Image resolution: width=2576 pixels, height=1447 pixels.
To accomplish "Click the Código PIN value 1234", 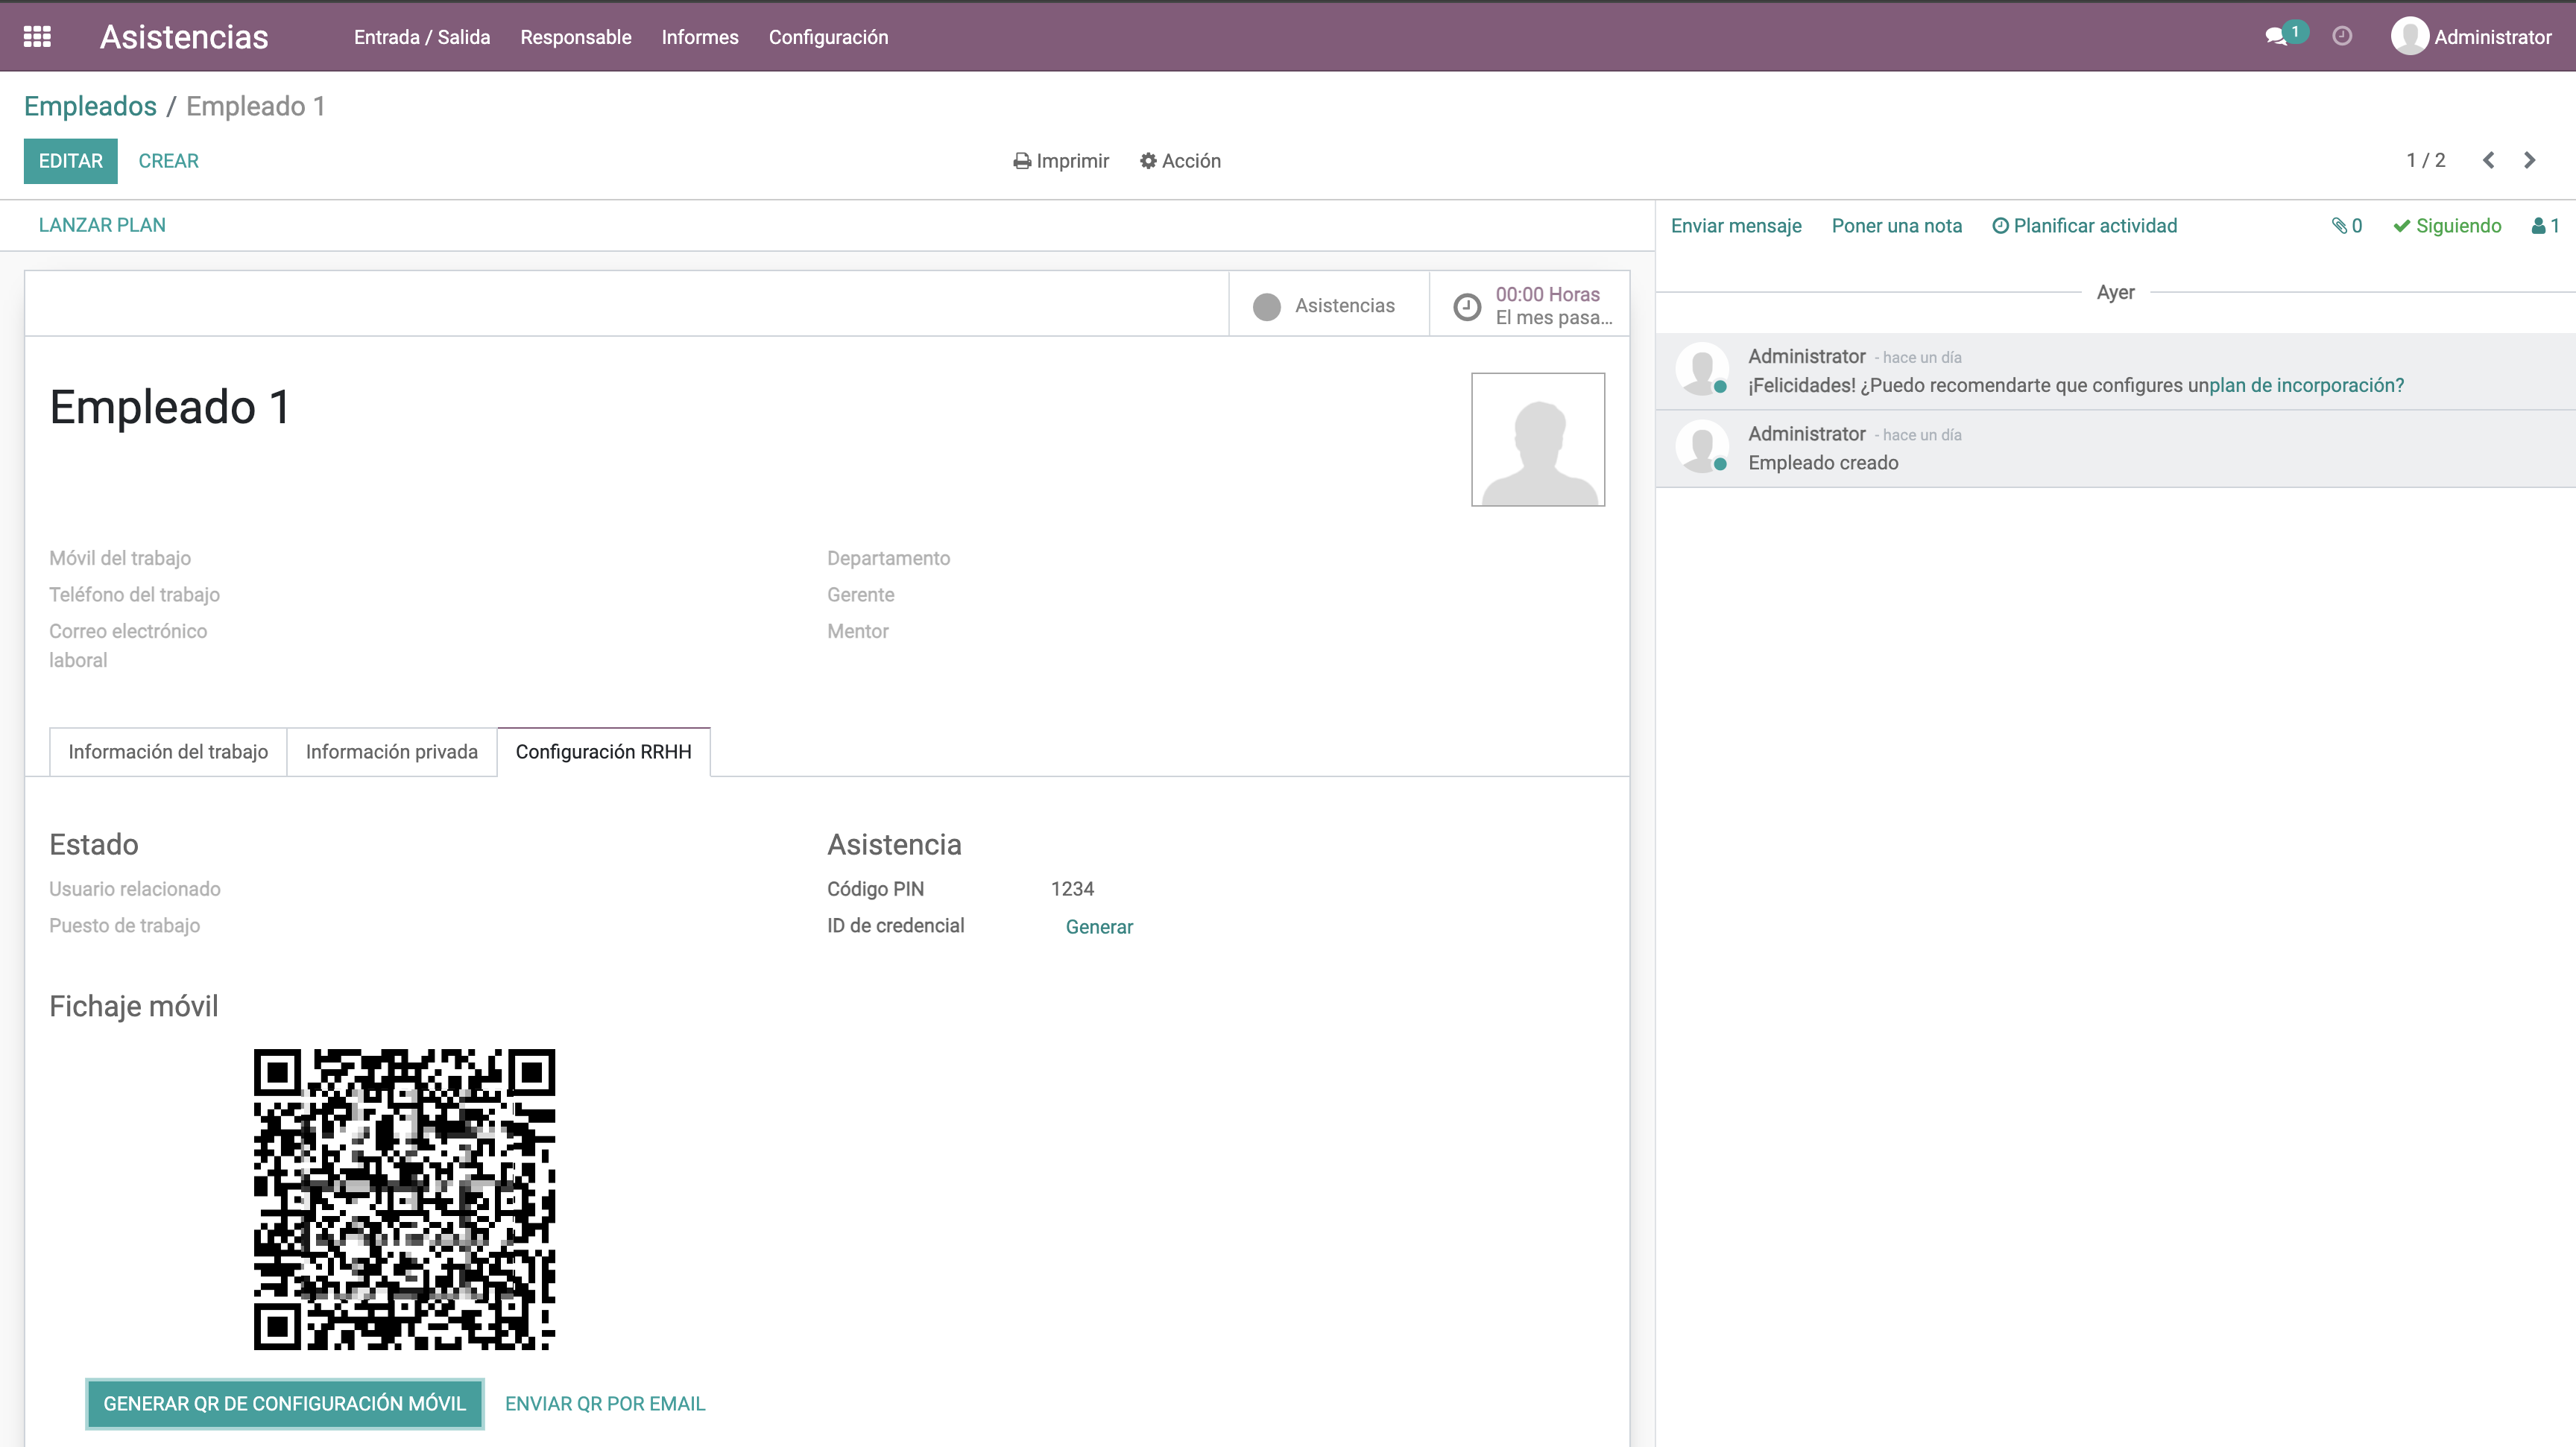I will tap(1072, 890).
